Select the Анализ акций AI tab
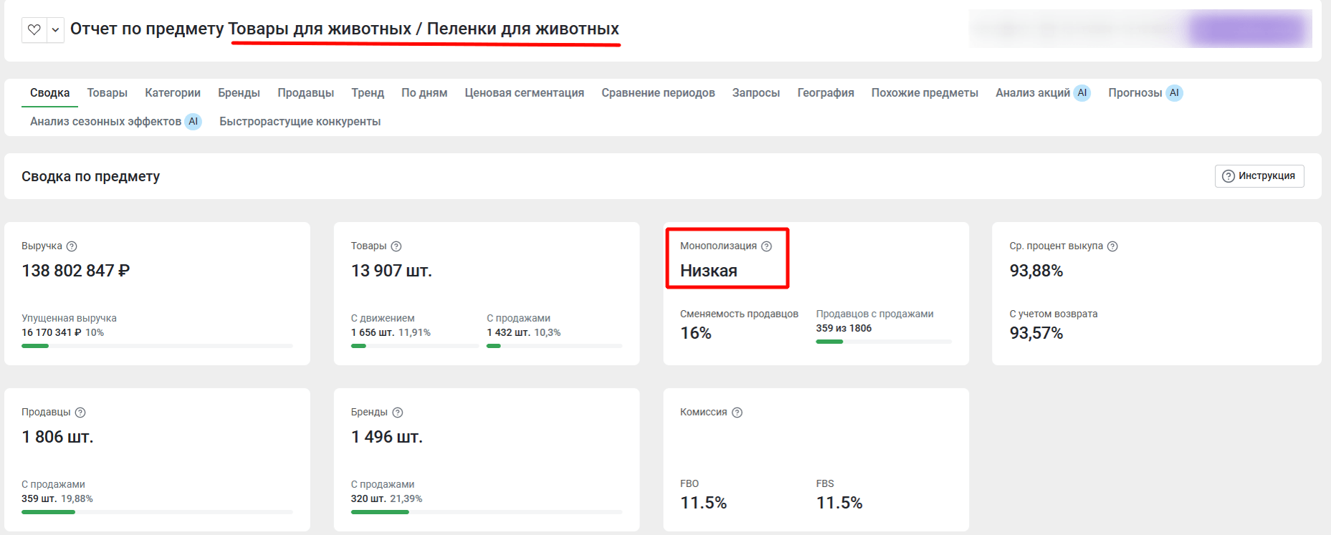 point(1042,93)
